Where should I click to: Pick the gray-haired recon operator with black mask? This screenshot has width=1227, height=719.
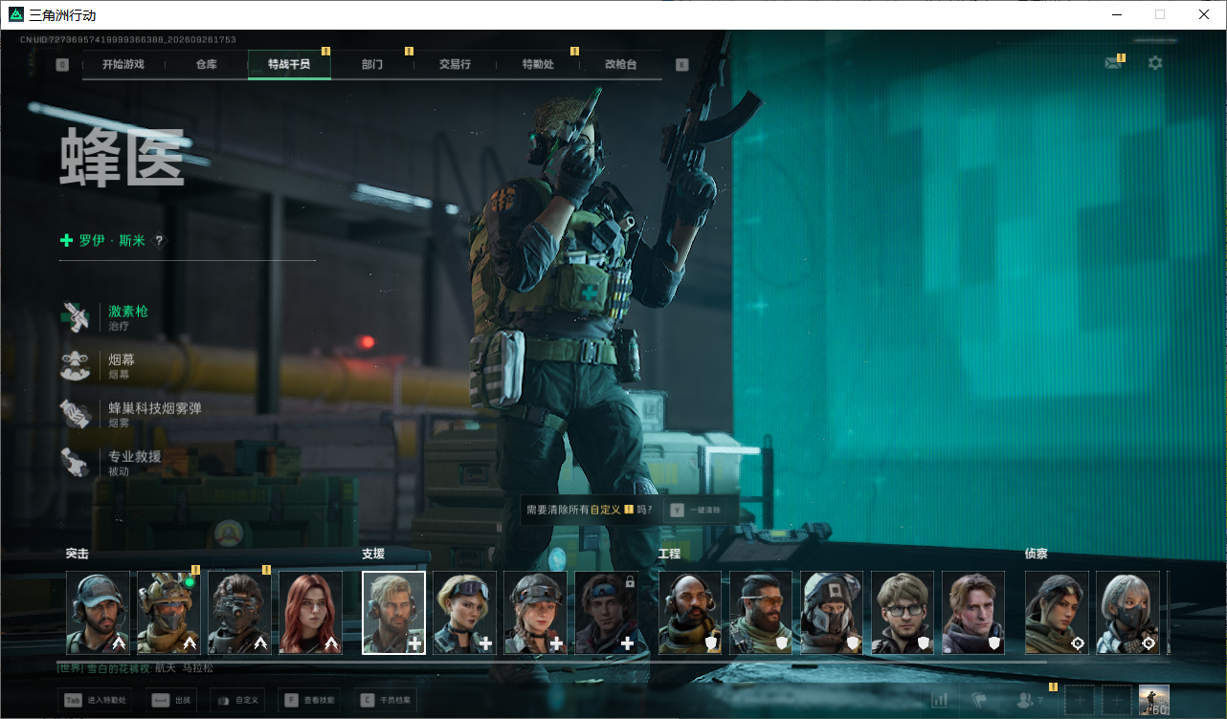(1127, 613)
